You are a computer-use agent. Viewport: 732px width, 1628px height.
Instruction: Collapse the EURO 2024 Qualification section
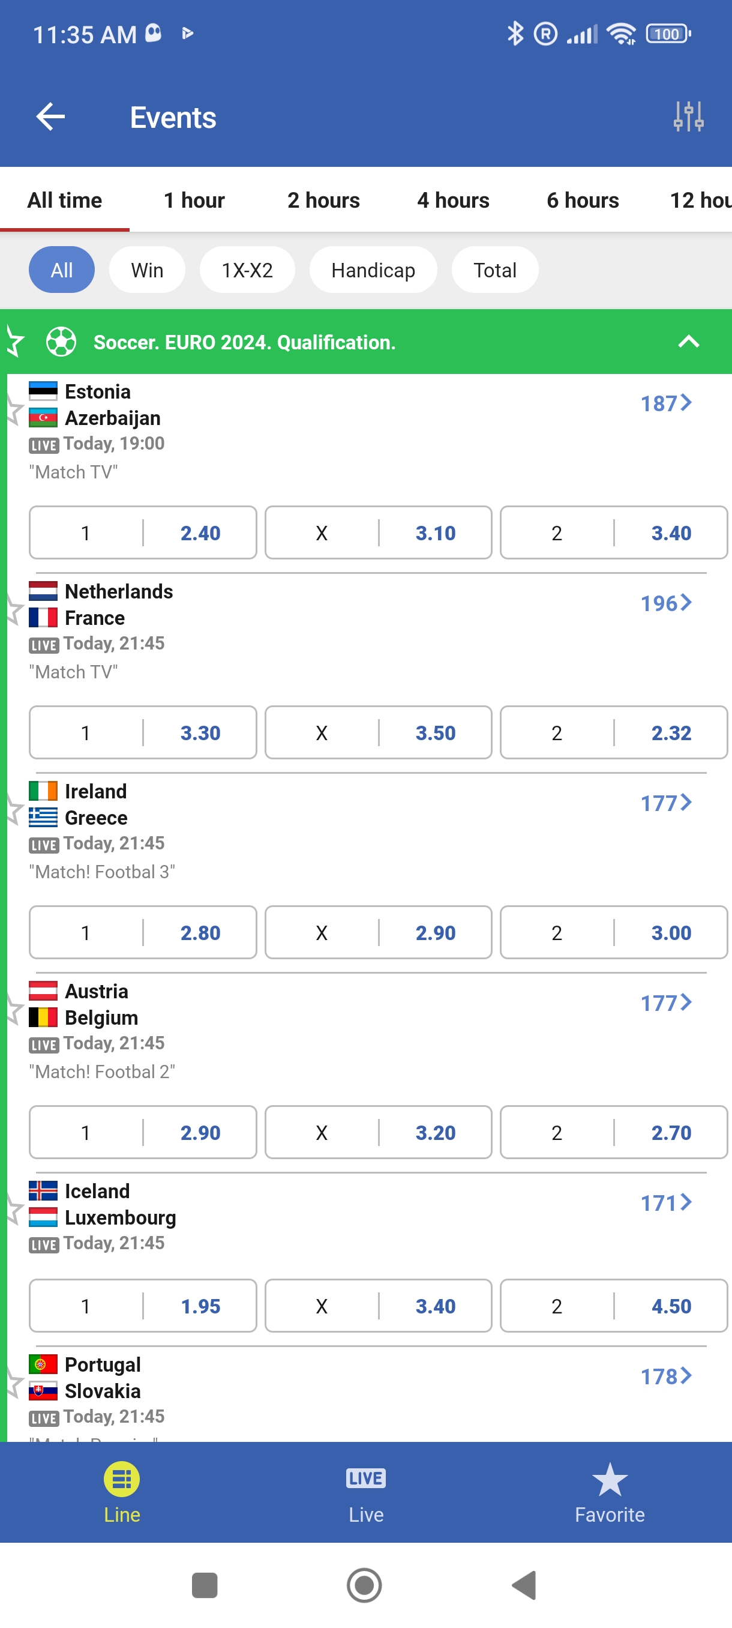click(688, 342)
